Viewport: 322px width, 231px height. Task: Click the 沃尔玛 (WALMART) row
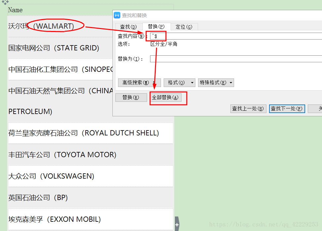pos(60,26)
